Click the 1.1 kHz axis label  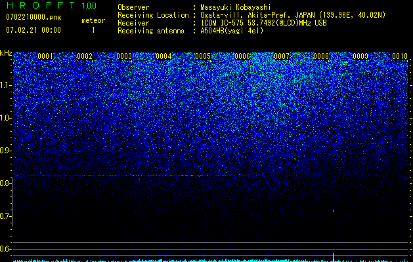5,85
